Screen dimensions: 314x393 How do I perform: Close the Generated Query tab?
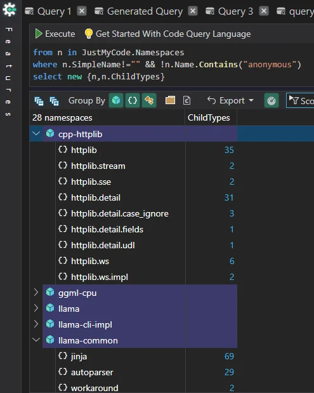pyautogui.click(x=193, y=11)
